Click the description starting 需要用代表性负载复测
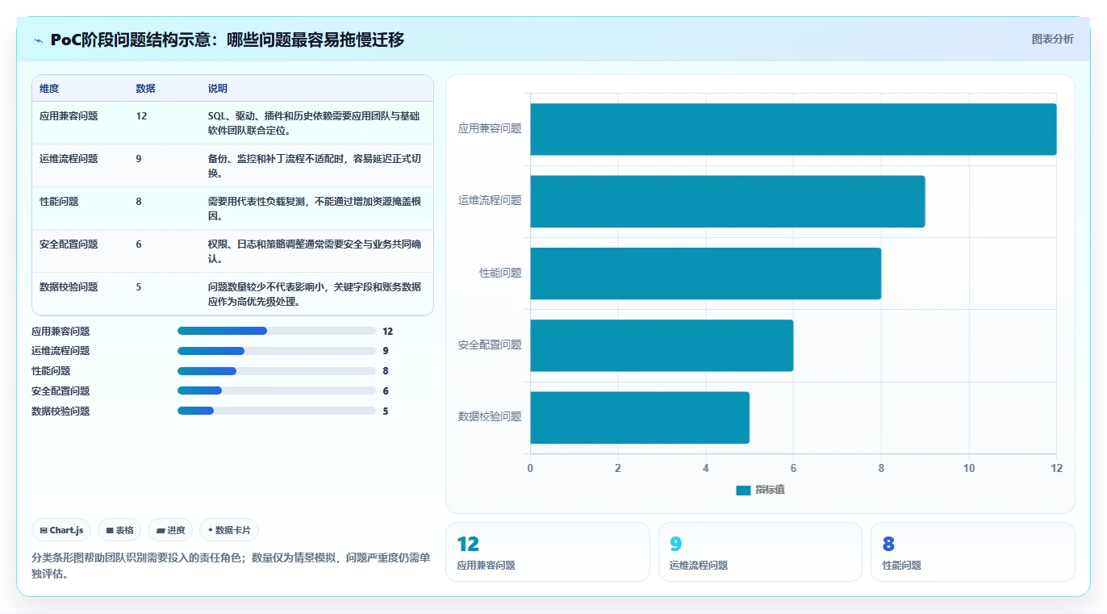 315,208
